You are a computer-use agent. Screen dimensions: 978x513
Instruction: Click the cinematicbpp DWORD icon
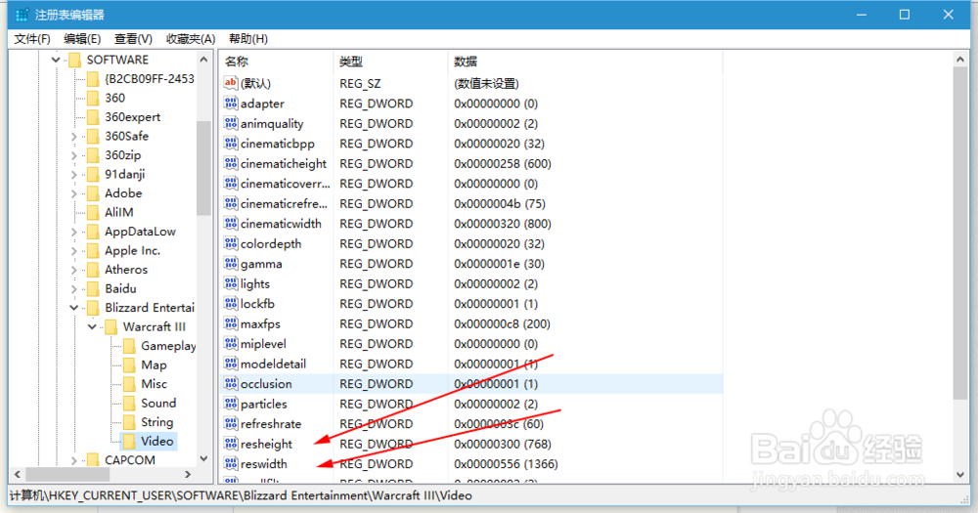231,144
